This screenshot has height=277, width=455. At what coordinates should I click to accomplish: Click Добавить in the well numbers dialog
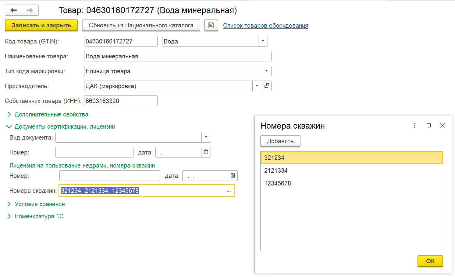coord(280,141)
